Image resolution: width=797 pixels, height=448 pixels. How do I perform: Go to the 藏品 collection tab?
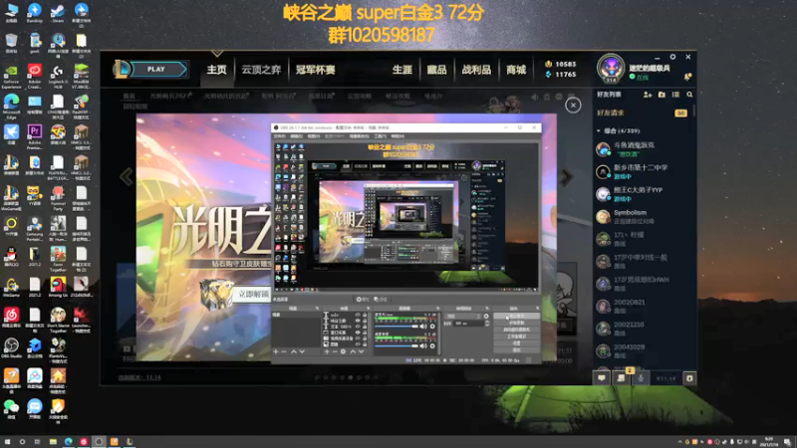[x=436, y=70]
